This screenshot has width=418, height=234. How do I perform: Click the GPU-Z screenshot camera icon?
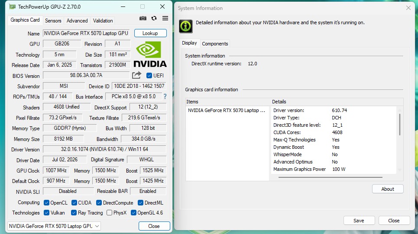coord(143,18)
